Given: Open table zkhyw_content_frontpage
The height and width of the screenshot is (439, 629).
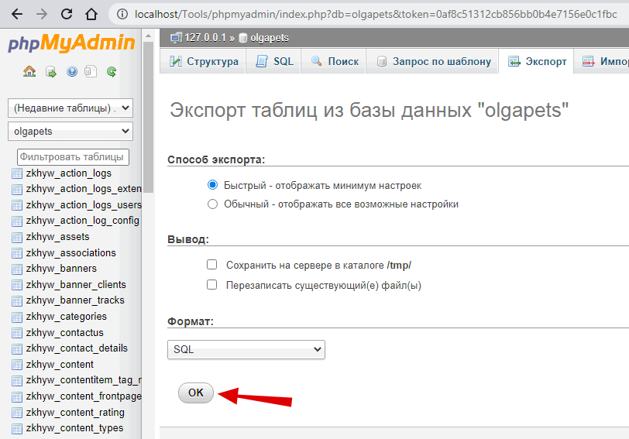Looking at the screenshot, I should [84, 396].
